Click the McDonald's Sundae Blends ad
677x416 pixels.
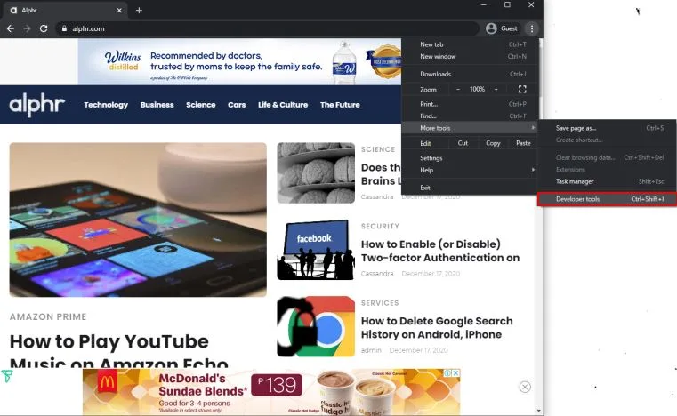click(271, 392)
